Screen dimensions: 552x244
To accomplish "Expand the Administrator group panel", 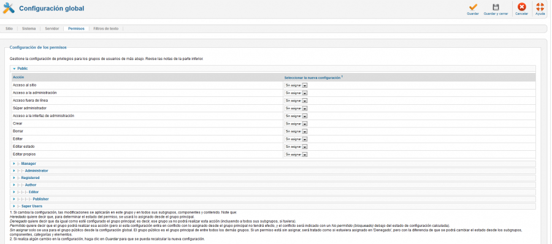I will (x=273, y=170).
